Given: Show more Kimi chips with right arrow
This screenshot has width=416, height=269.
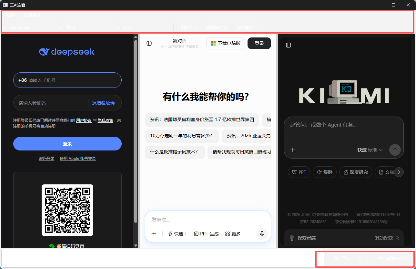Looking at the screenshot, I should [x=399, y=172].
